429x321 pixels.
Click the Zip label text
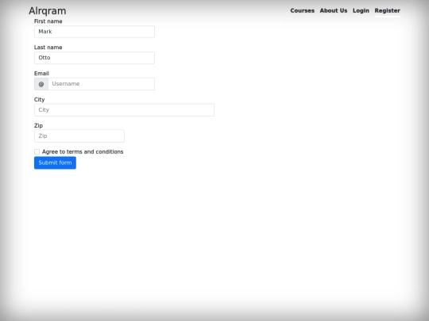coord(39,125)
